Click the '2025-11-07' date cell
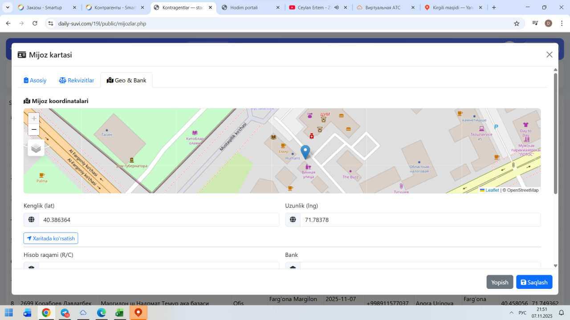The height and width of the screenshot is (320, 570). click(x=341, y=299)
